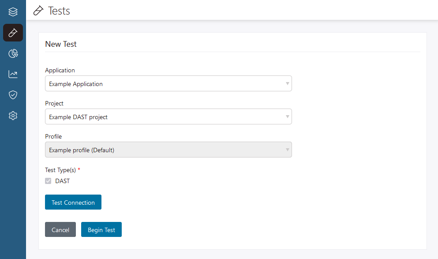Click the trend line chart sidebar icon
This screenshot has height=259, width=438.
click(x=13, y=74)
